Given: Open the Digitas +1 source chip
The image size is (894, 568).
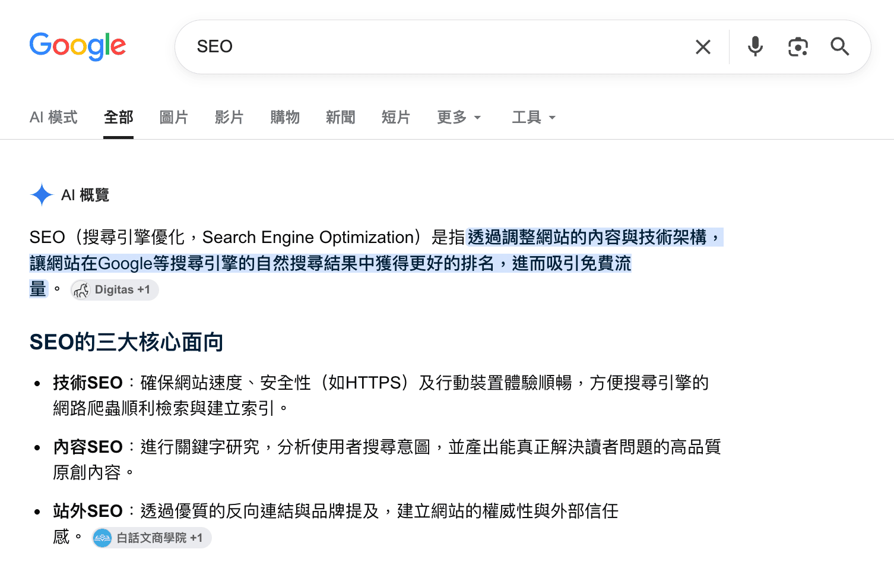Looking at the screenshot, I should pyautogui.click(x=115, y=290).
